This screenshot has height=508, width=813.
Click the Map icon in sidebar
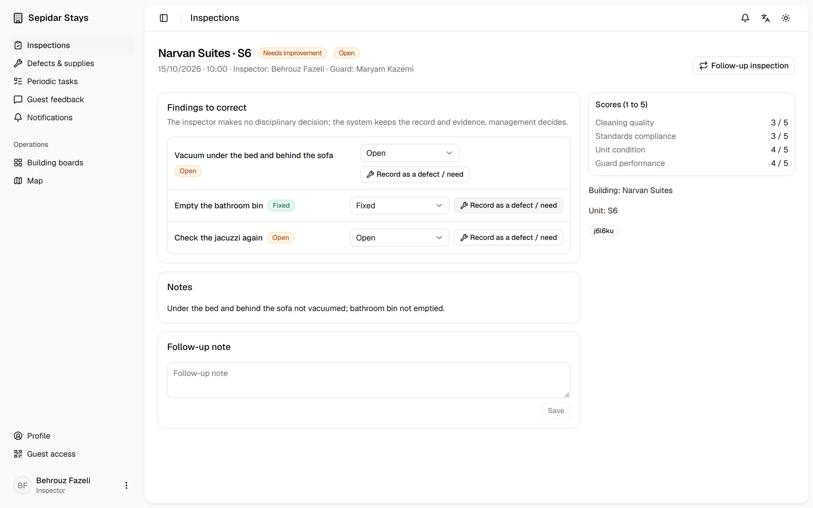point(18,180)
